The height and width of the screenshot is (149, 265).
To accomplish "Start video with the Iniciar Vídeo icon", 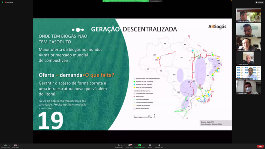I will click(15, 145).
